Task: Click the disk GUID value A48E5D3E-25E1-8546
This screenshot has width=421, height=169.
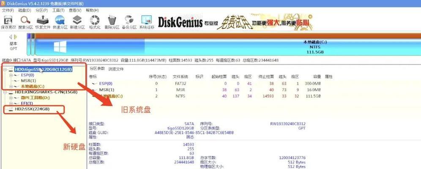Action: point(194,133)
